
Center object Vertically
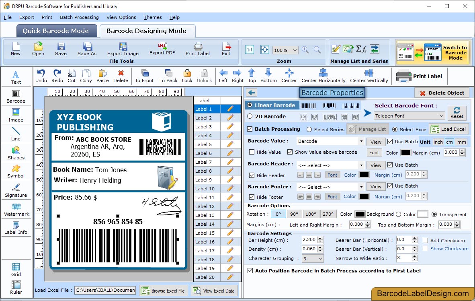pyautogui.click(x=369, y=76)
